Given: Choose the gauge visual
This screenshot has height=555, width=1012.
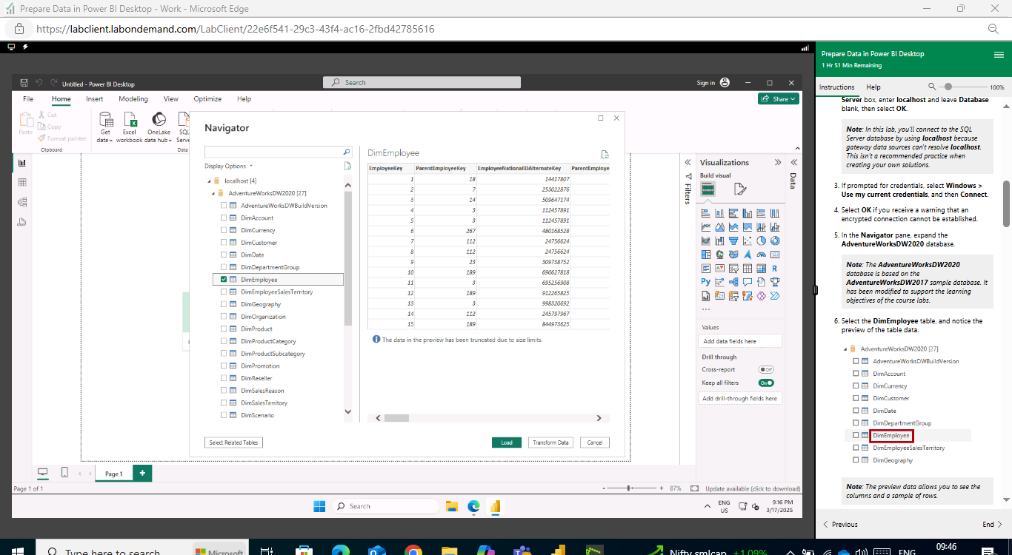Looking at the screenshot, I should (761, 255).
